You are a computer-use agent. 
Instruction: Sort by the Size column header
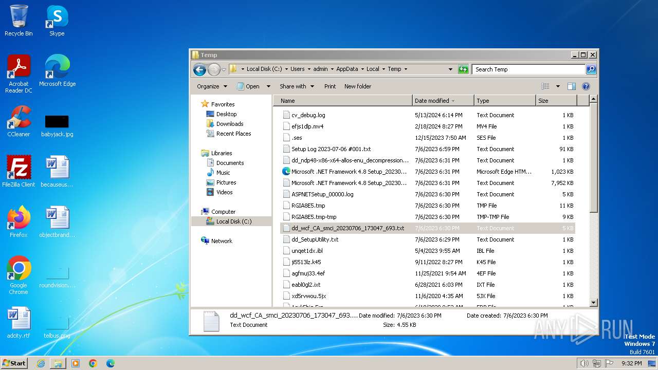tap(556, 101)
